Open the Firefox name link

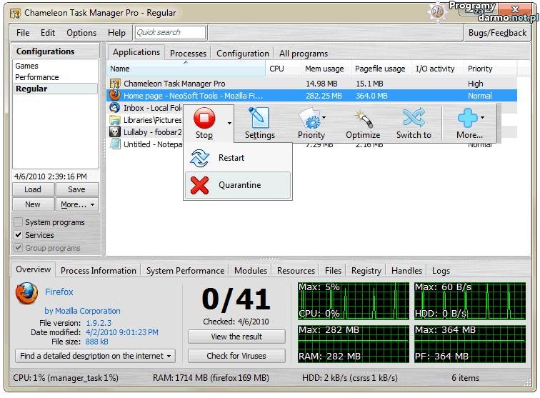[x=59, y=292]
